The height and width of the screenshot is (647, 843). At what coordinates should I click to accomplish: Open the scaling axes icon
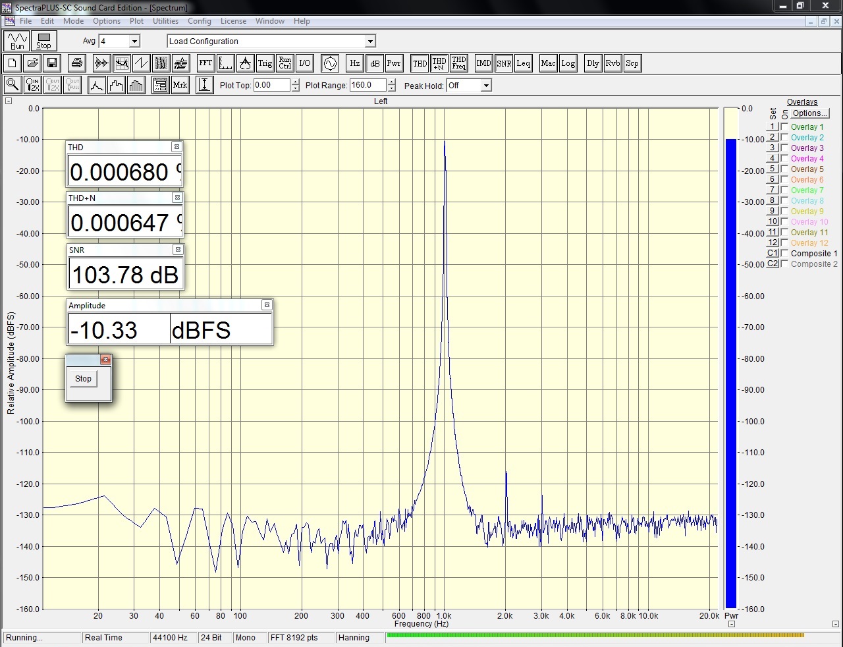(225, 63)
